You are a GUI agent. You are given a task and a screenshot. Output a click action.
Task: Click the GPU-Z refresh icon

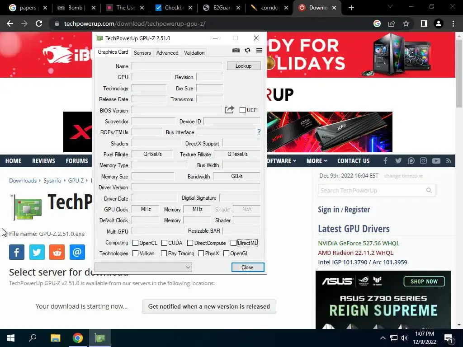[247, 50]
